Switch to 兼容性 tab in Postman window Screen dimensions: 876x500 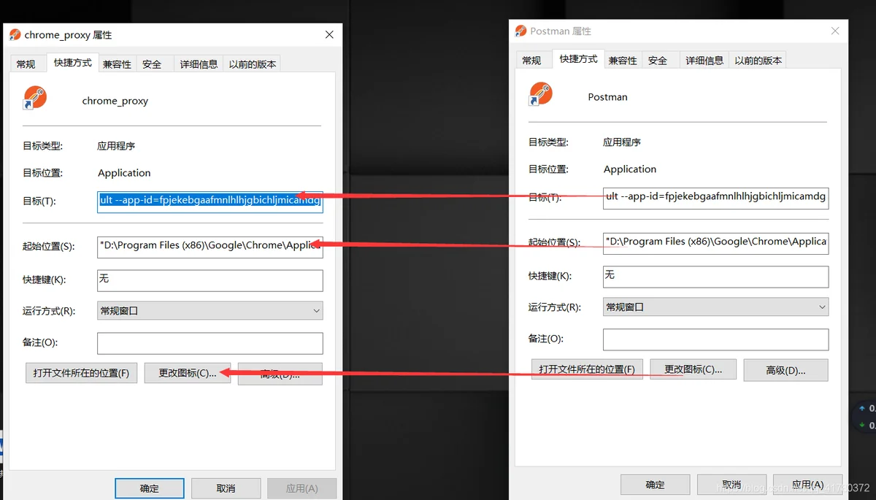(623, 61)
